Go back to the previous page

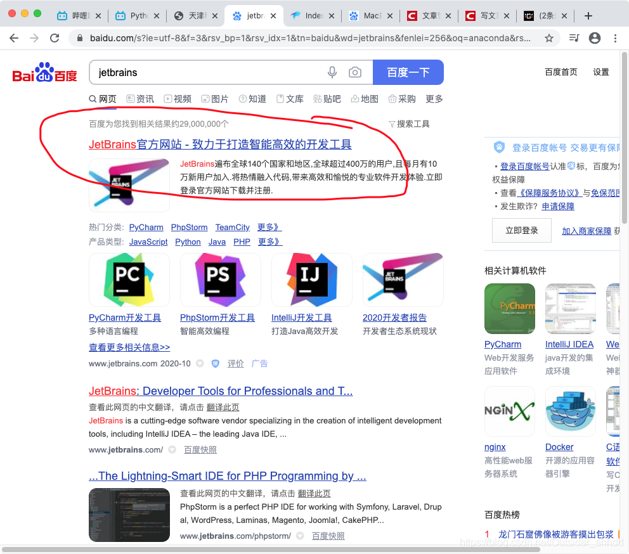coord(14,38)
